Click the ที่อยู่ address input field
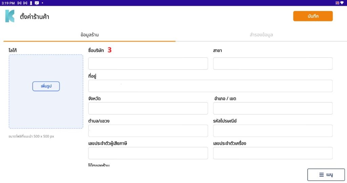This screenshot has width=347, height=183. (x=210, y=86)
